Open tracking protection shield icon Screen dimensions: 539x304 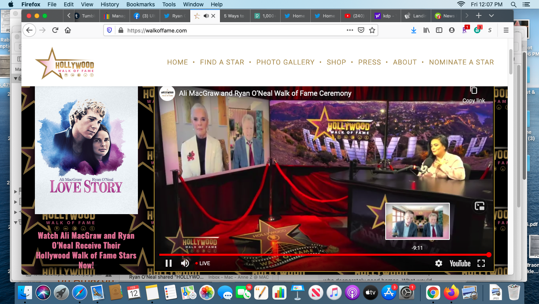(x=110, y=30)
